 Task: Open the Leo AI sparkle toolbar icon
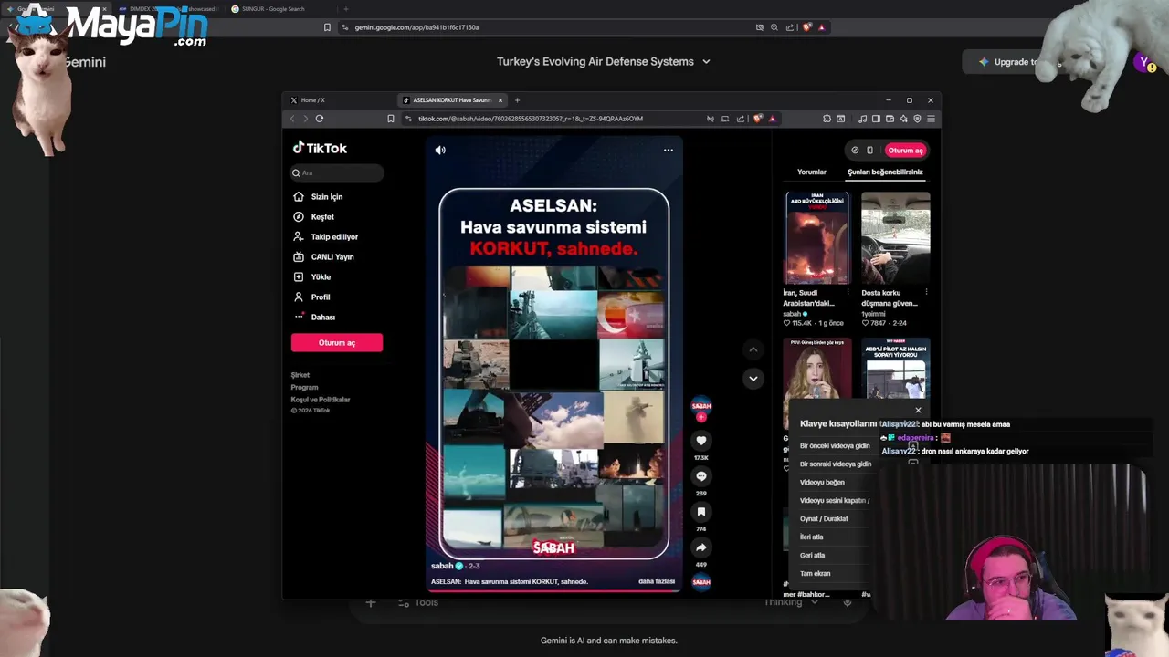pos(903,119)
